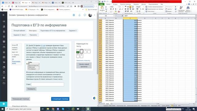This screenshot has height=111, width=197.
Task: Go to Предыдущая страница
Action: (x=21, y=99)
